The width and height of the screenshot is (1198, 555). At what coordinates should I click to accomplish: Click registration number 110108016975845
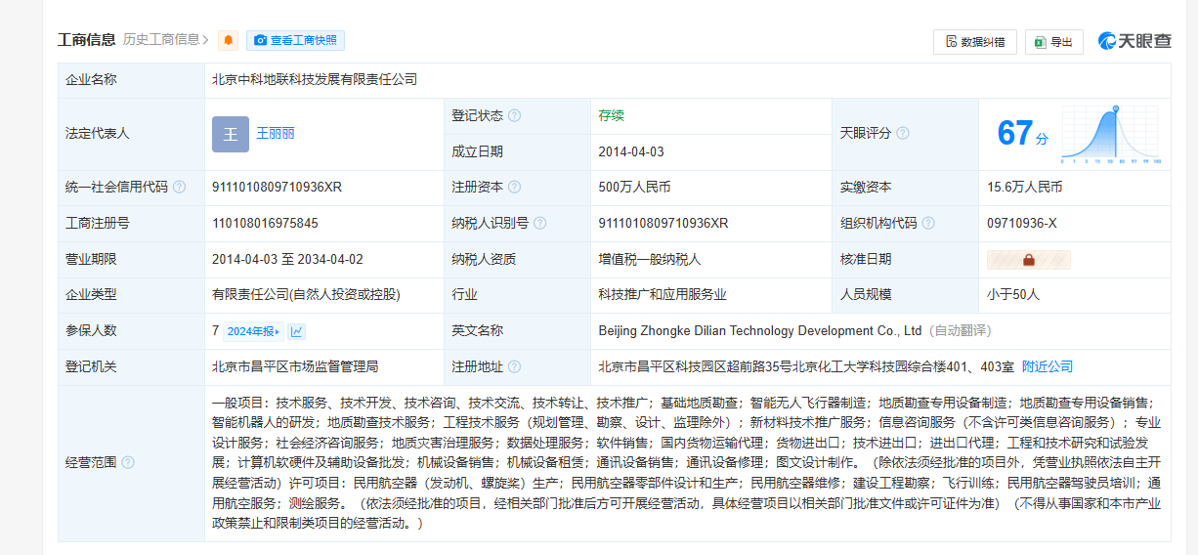click(265, 224)
